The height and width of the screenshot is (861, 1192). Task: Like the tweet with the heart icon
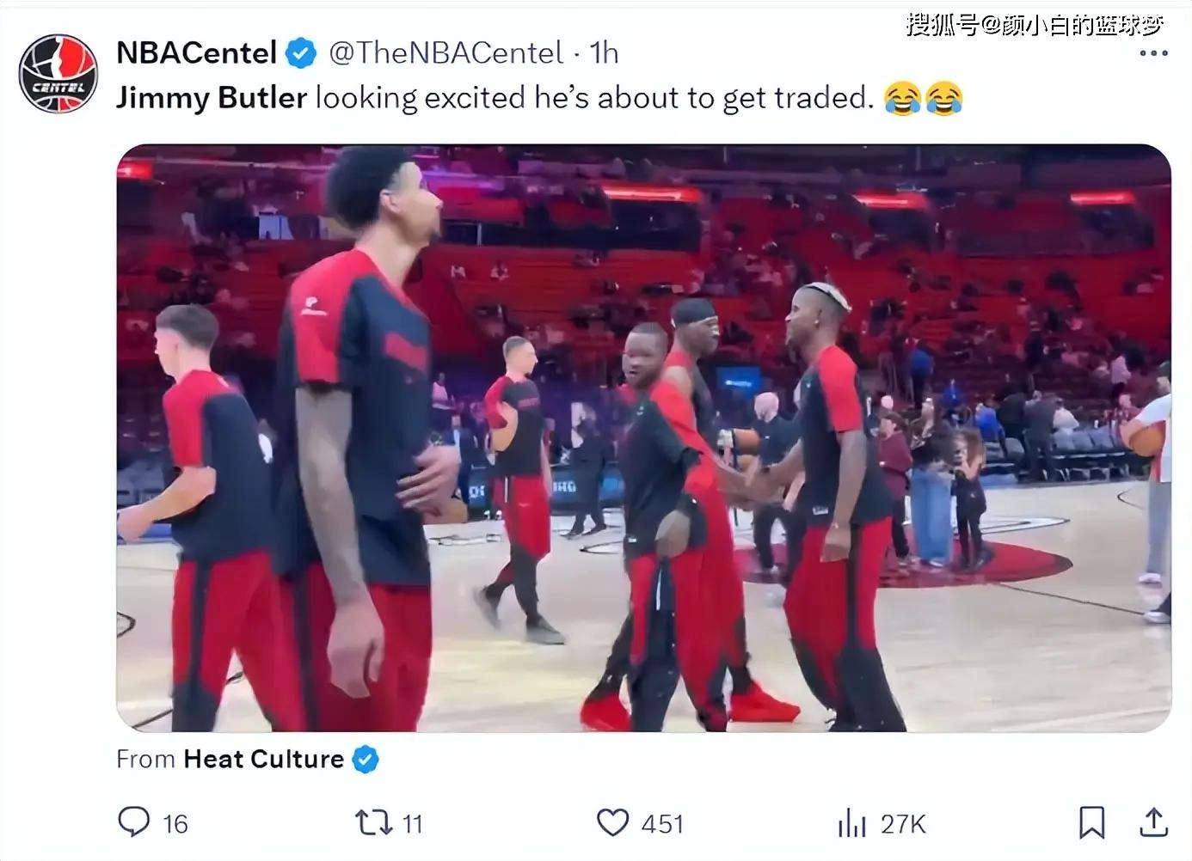pyautogui.click(x=612, y=823)
